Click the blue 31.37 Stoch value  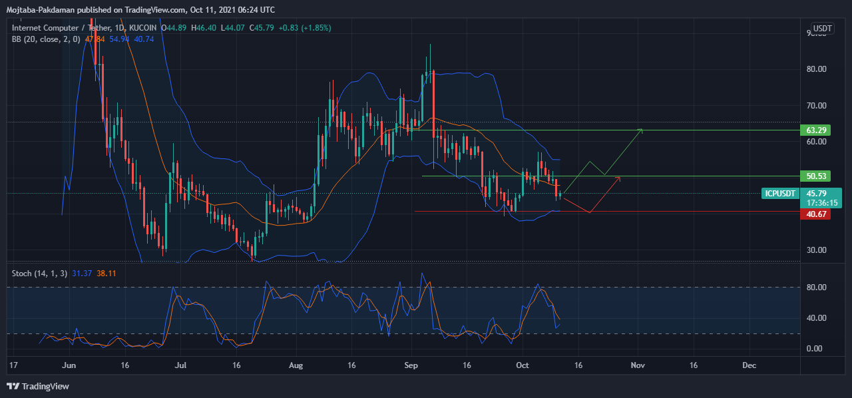(82, 273)
